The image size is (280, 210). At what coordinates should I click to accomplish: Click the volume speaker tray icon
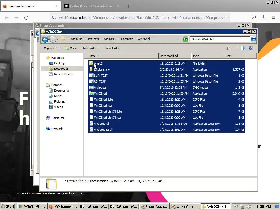click(249, 206)
